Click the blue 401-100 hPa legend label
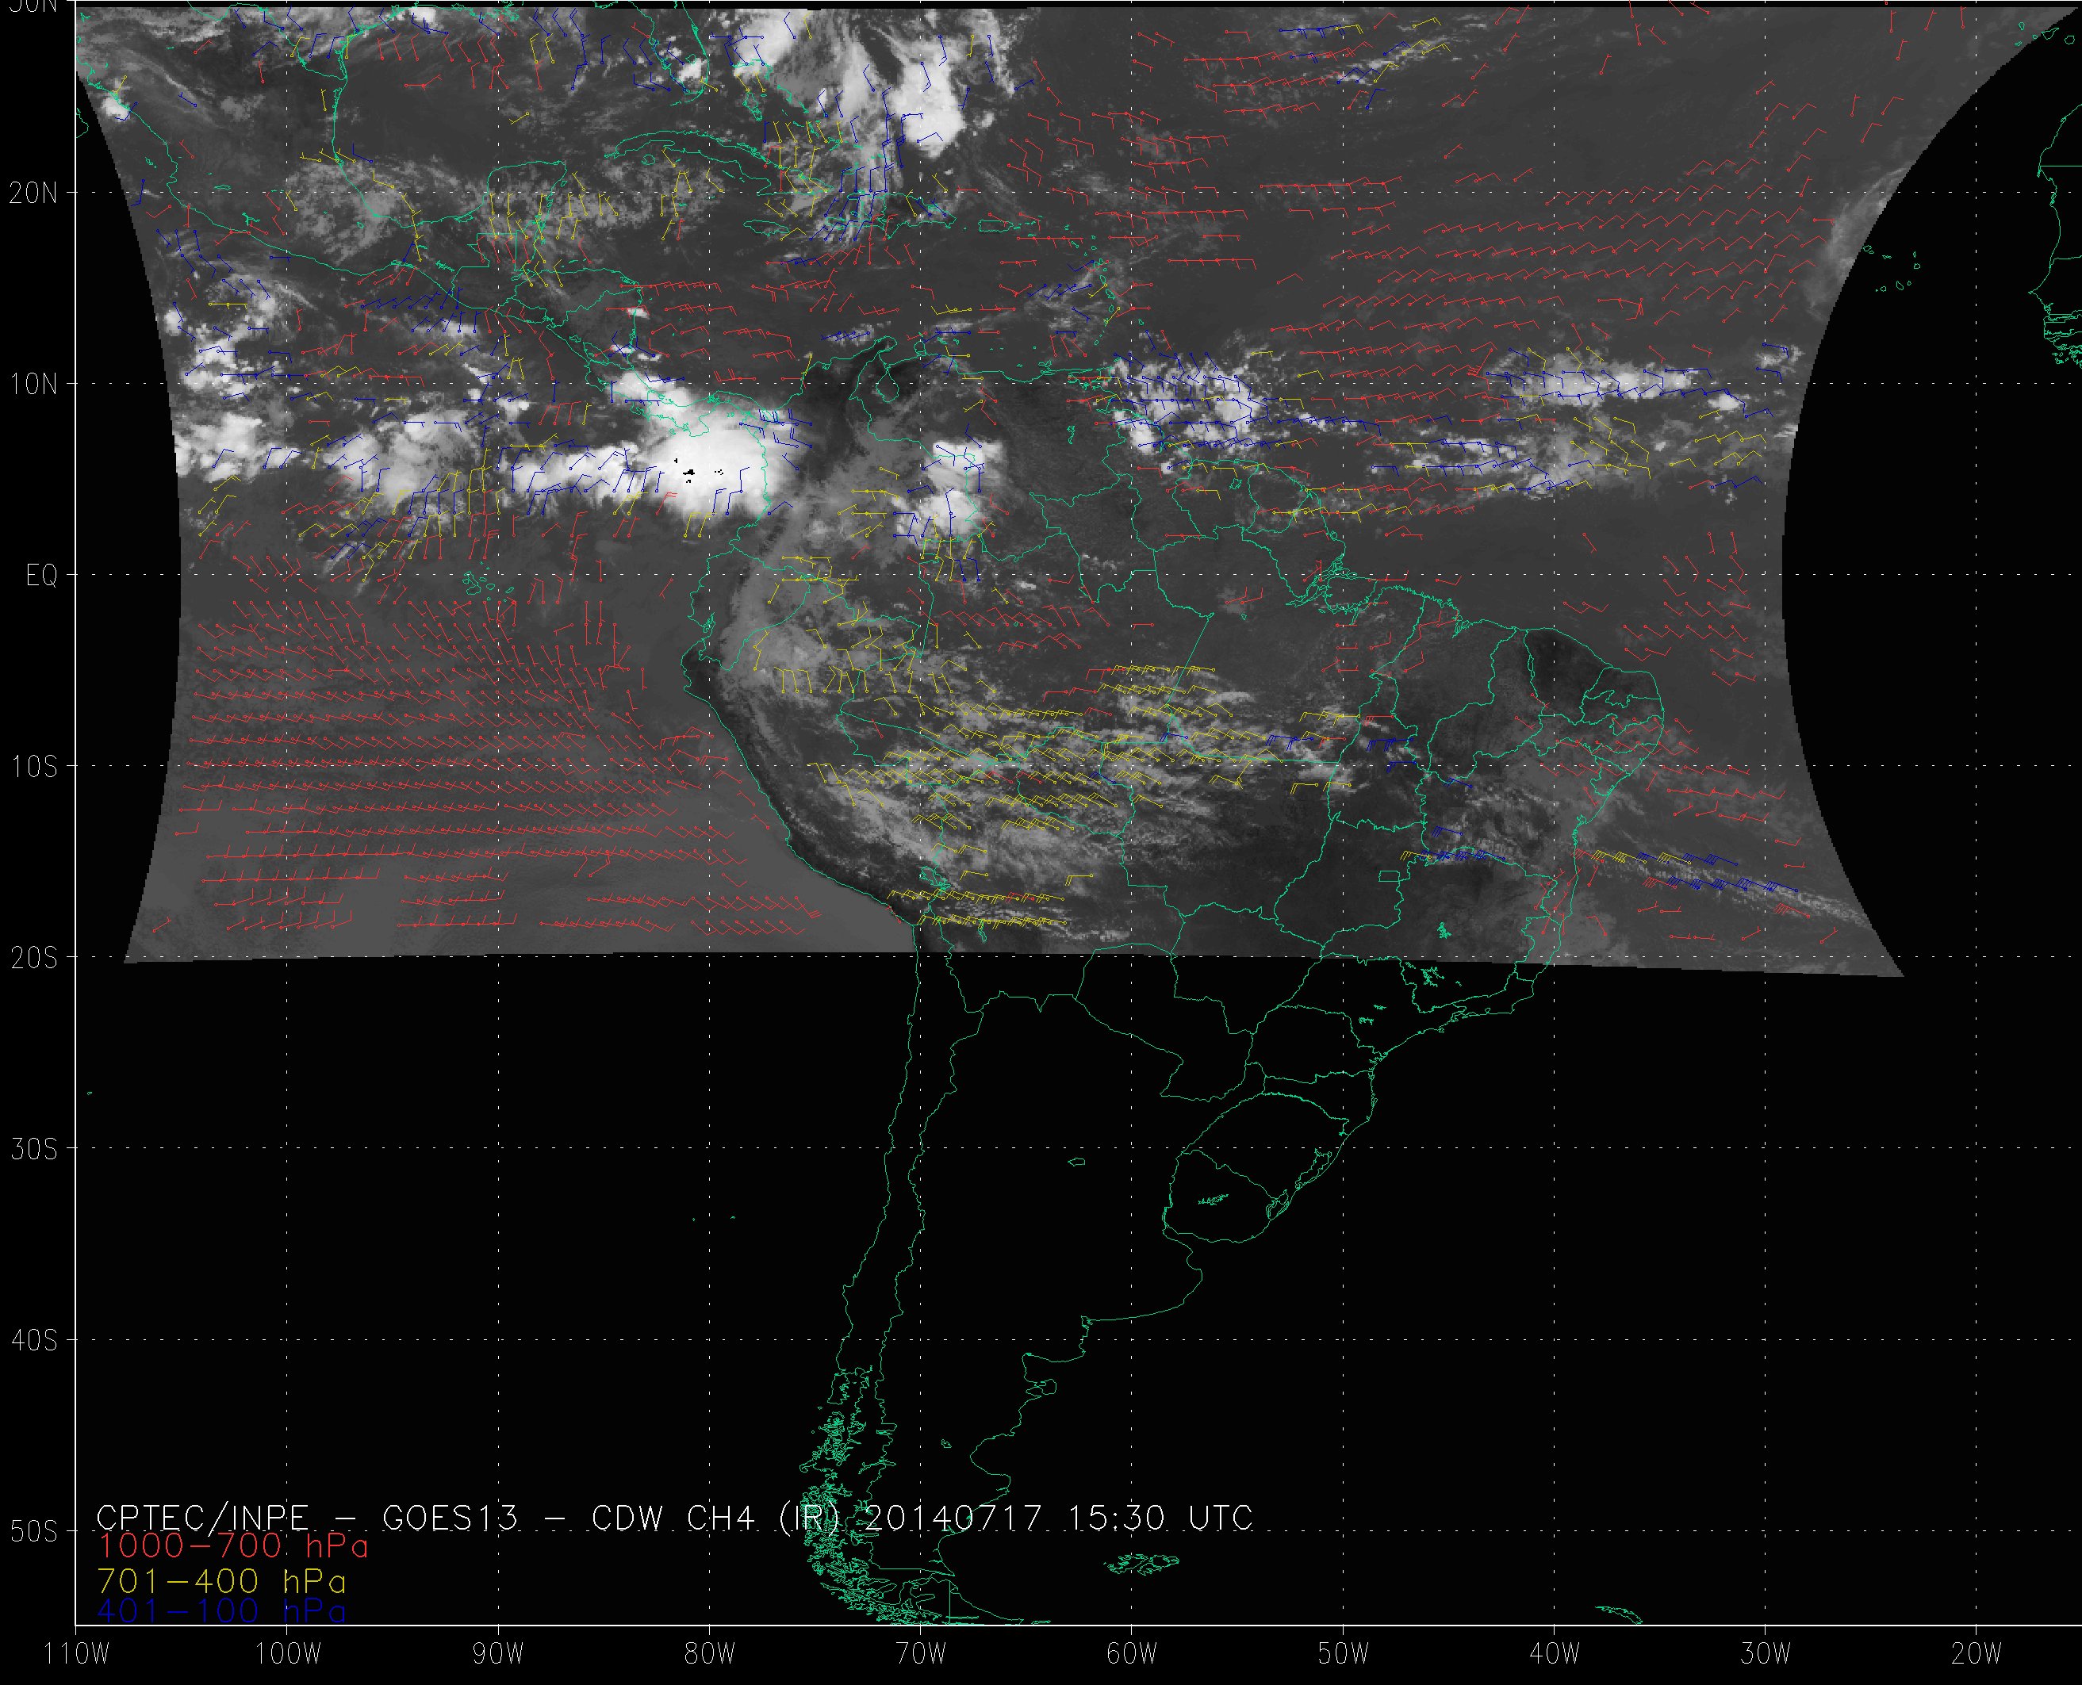Image resolution: width=2082 pixels, height=1685 pixels. point(221,1611)
